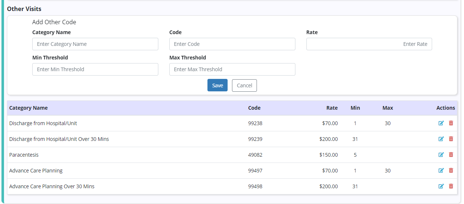This screenshot has height=204, width=464.
Task: Edit the code 99239 row
Action: [441, 139]
